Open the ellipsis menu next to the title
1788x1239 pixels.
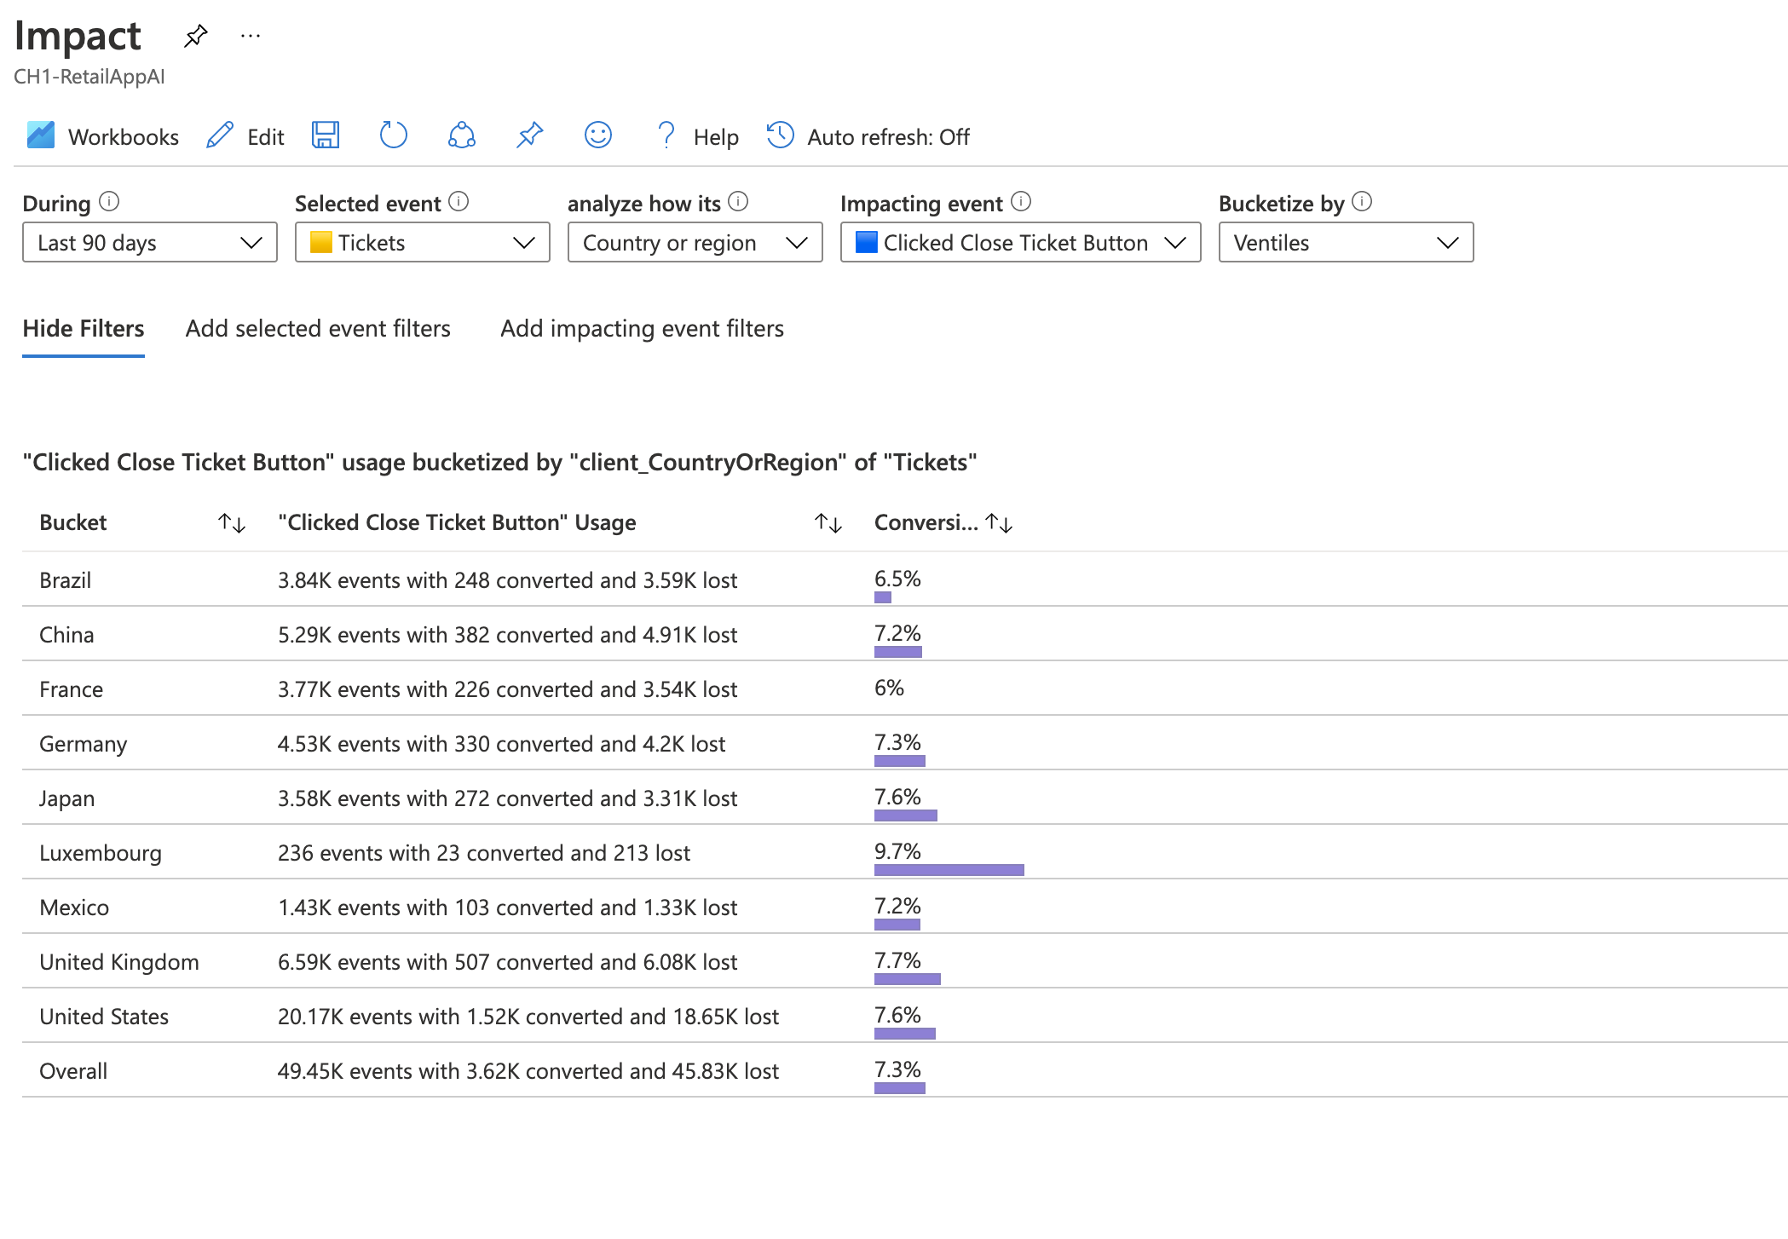(x=251, y=36)
